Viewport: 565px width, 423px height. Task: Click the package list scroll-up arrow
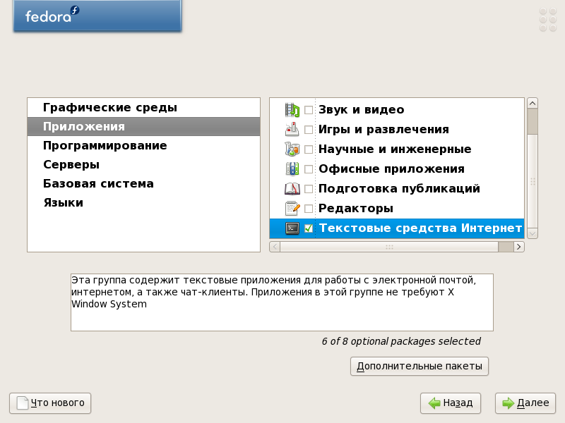(533, 104)
